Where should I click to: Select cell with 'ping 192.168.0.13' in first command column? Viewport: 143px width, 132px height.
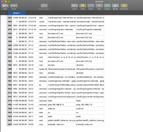(61, 105)
